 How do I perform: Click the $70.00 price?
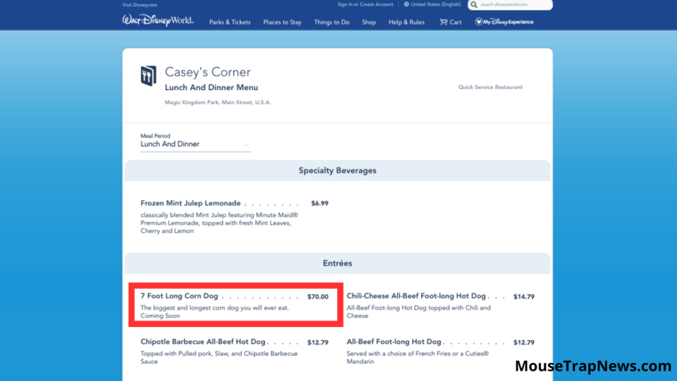click(x=318, y=296)
